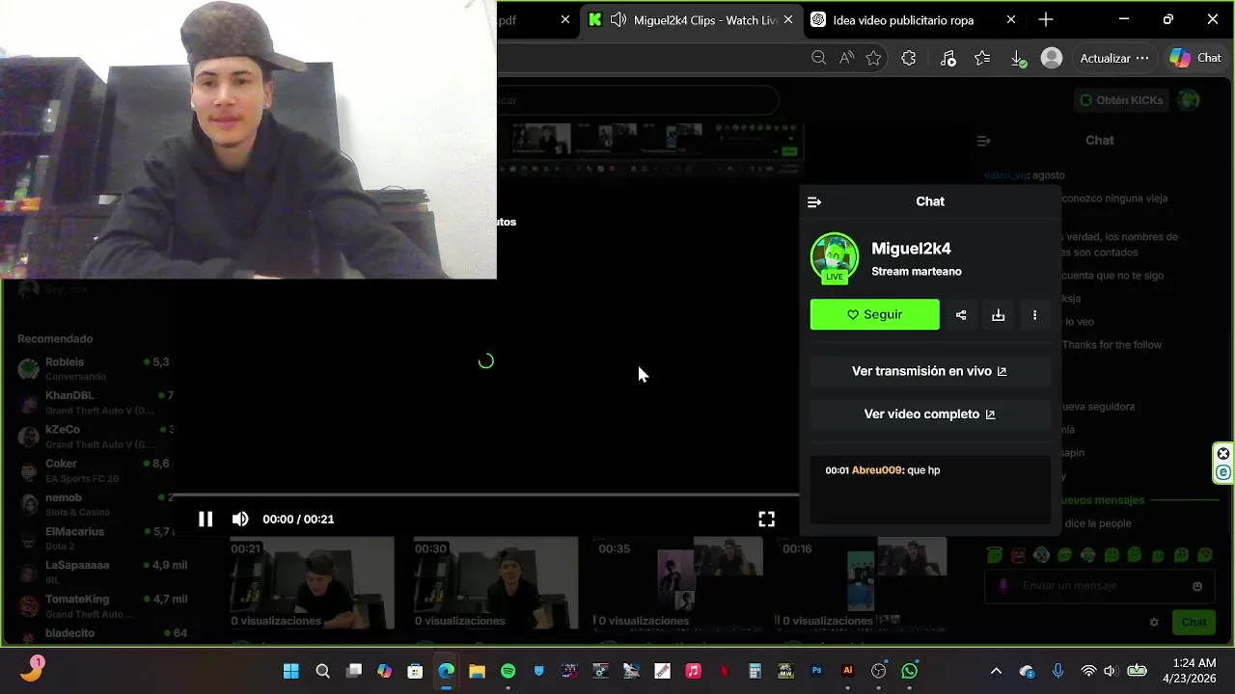1235x694 pixels.
Task: Switch to Idea video publicitario ropa tab
Action: pyautogui.click(x=903, y=19)
